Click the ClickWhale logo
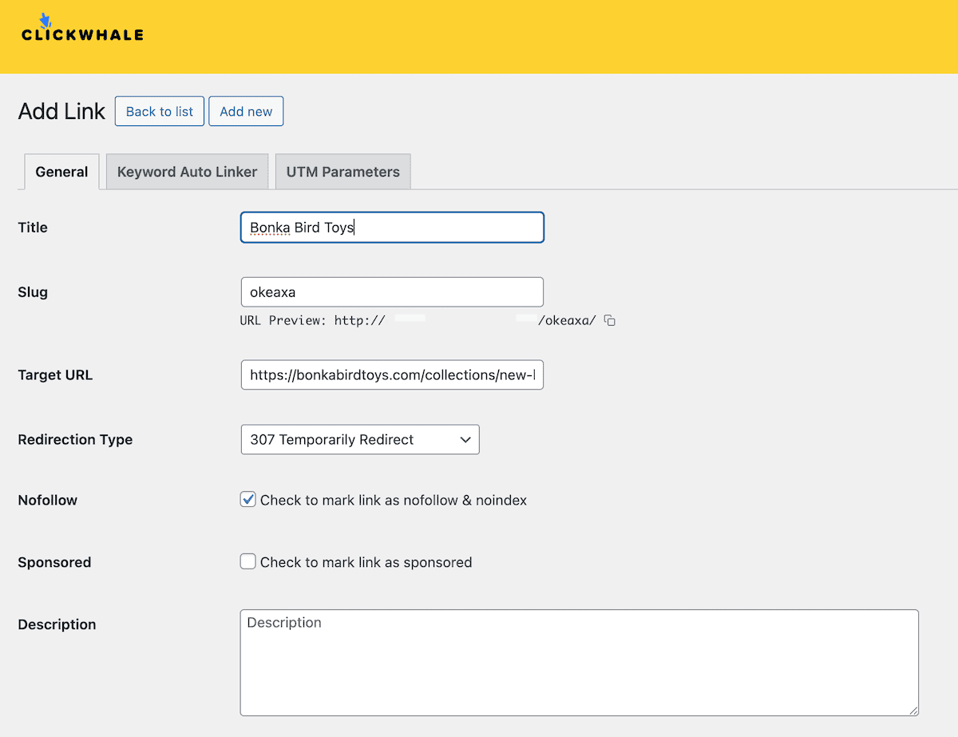The image size is (958, 737). tap(82, 29)
